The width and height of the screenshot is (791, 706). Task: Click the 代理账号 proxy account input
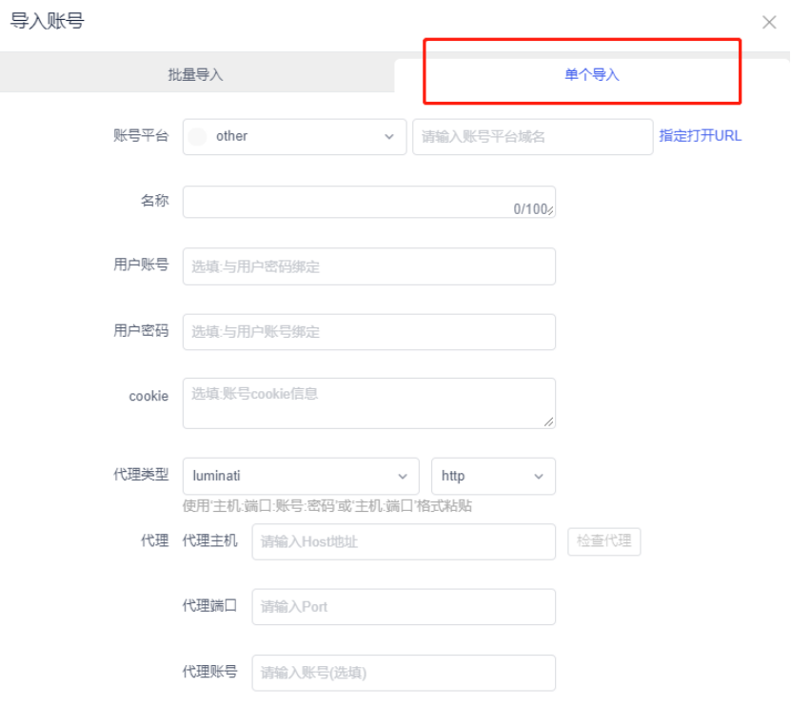coord(404,672)
